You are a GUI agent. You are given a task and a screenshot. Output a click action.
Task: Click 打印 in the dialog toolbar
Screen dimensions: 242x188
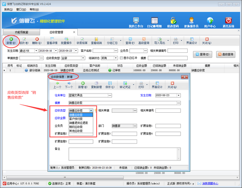[x=141, y=85]
